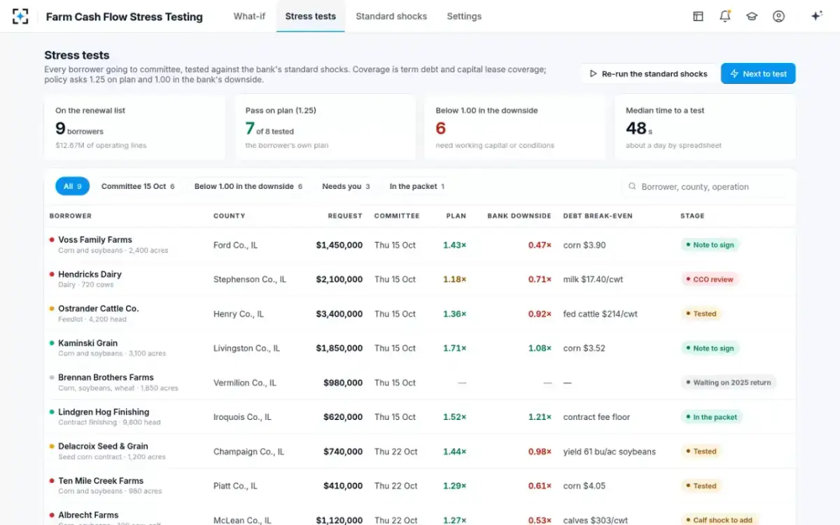Click the On the renewal list card
Image resolution: width=840 pixels, height=525 pixels.
(134, 127)
